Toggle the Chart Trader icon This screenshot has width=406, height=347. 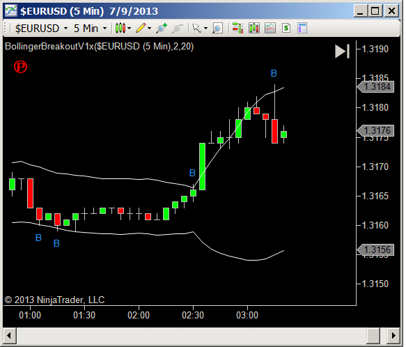pyautogui.click(x=237, y=28)
